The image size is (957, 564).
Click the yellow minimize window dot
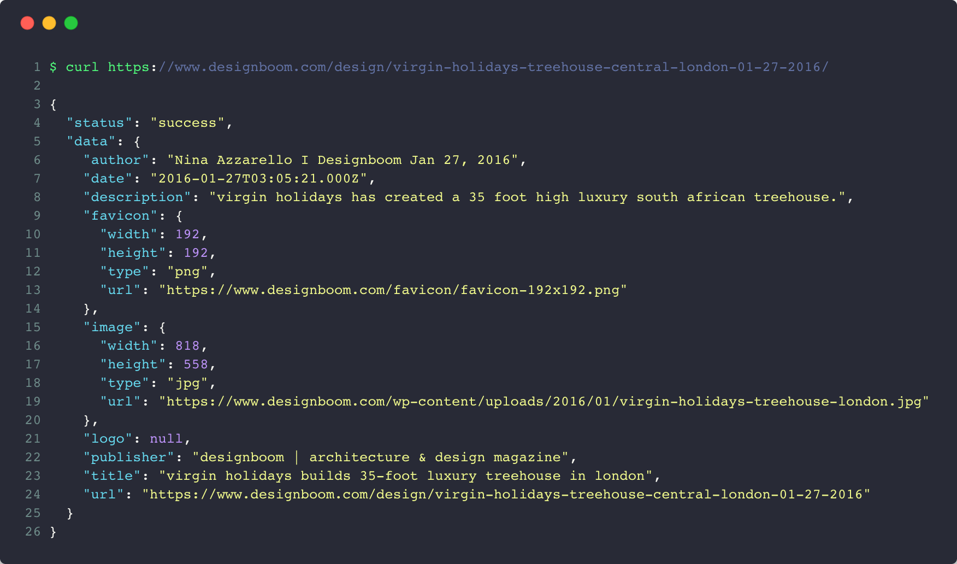pos(49,23)
